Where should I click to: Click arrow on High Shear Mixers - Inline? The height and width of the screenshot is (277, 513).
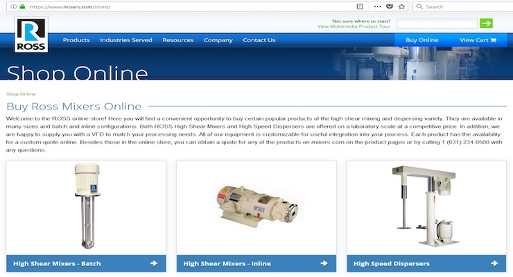click(x=324, y=263)
